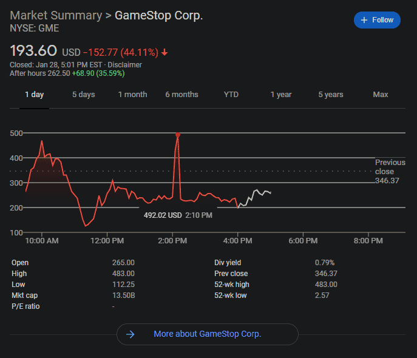Click the gray after-hours chart line
417x358 pixels.
(x=258, y=193)
